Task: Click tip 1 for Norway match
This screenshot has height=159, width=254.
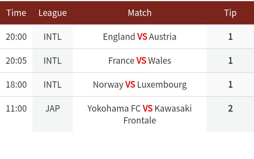Action: (230, 84)
